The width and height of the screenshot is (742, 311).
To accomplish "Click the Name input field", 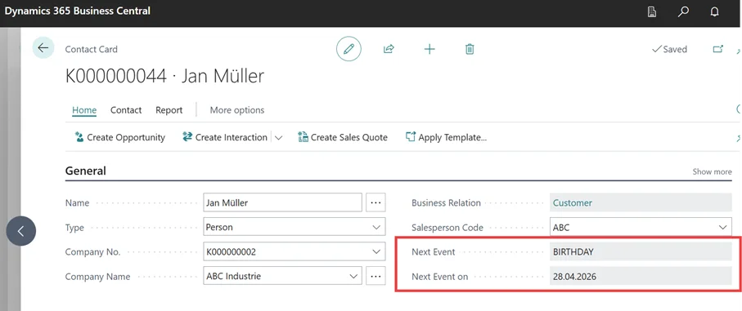I will [x=282, y=202].
